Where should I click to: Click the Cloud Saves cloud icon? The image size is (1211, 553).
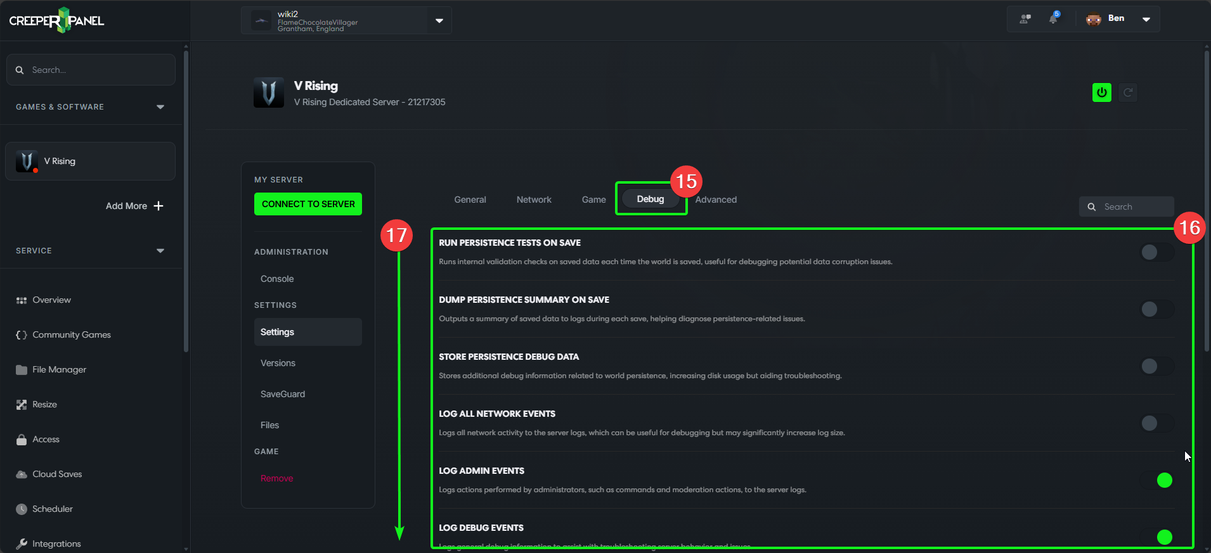pos(22,474)
